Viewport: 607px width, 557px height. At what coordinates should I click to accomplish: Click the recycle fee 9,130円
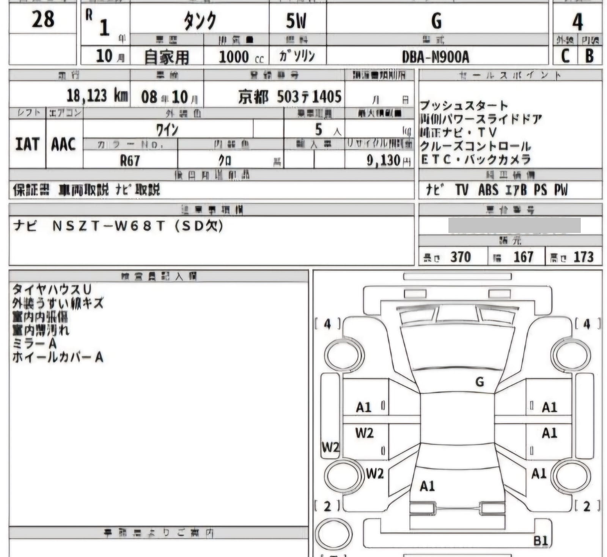click(x=388, y=160)
